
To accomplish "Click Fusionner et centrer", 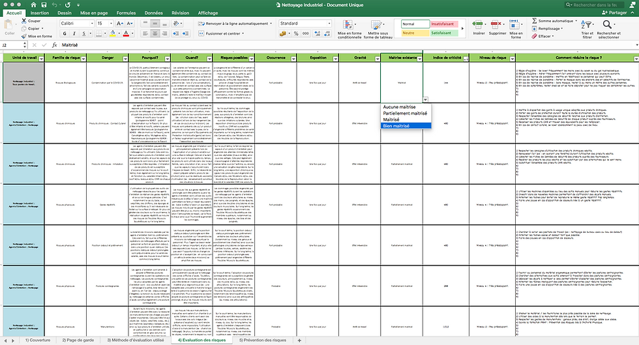I will pos(221,33).
